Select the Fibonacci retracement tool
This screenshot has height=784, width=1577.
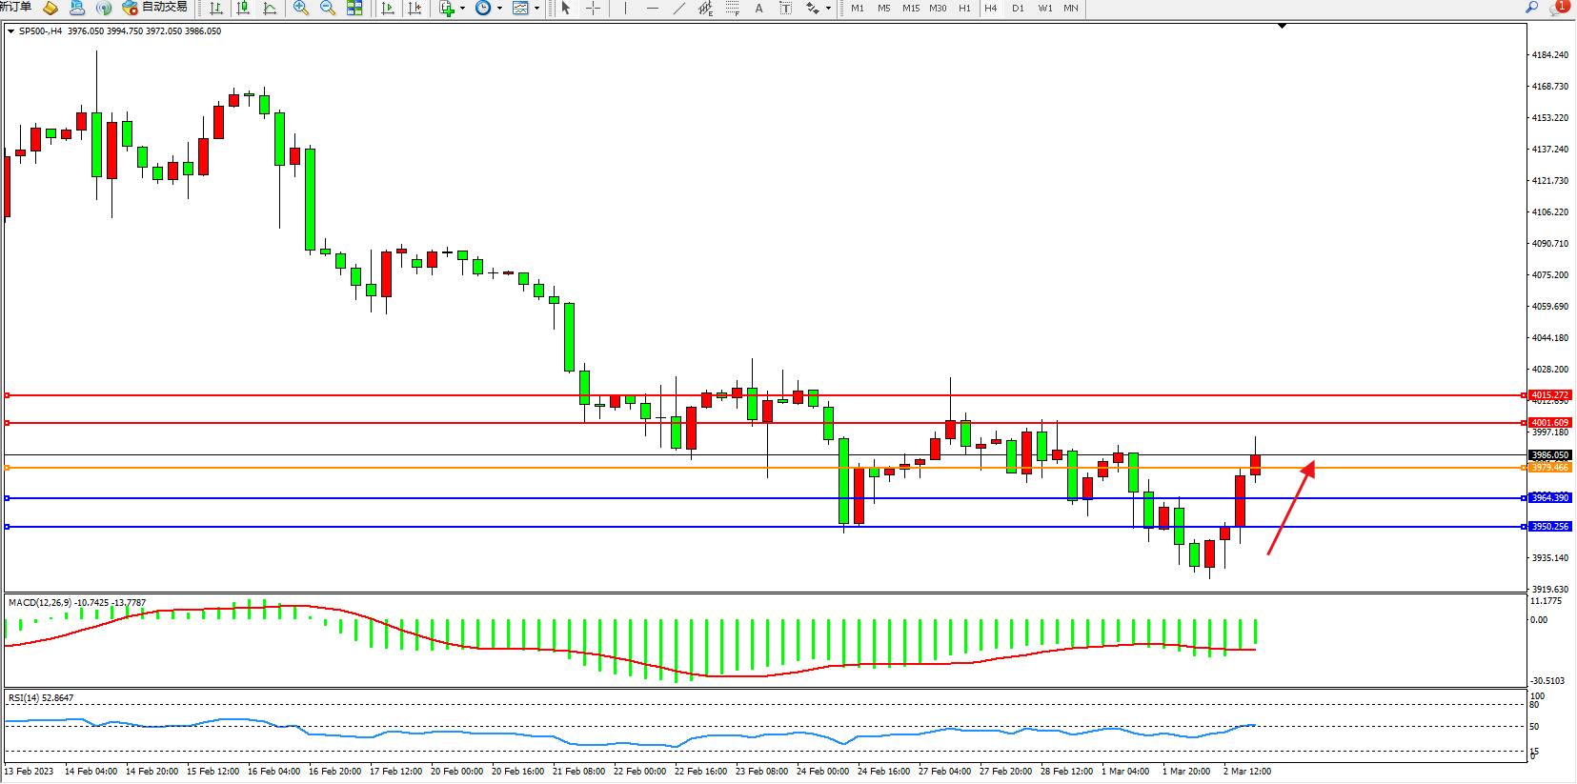click(732, 9)
